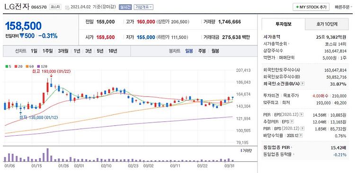The height and width of the screenshot is (173, 355).
Task: Click the 외국인보유주식수(B) value 50,852,716
Action: click(337, 77)
